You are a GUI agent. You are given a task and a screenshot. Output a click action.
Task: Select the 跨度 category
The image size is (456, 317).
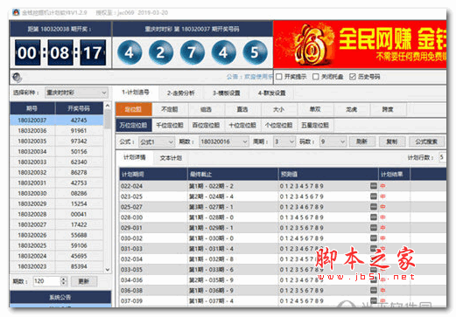[x=388, y=109]
